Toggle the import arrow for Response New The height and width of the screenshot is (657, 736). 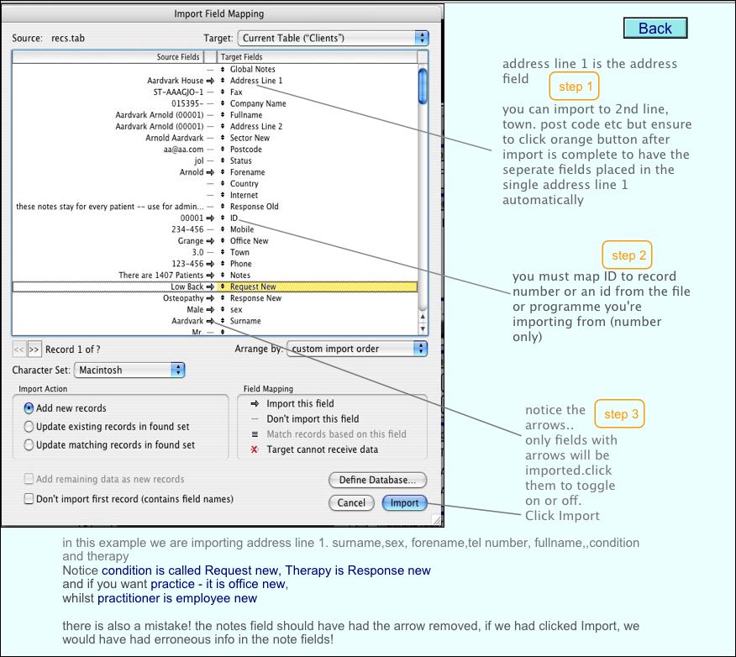[x=210, y=298]
